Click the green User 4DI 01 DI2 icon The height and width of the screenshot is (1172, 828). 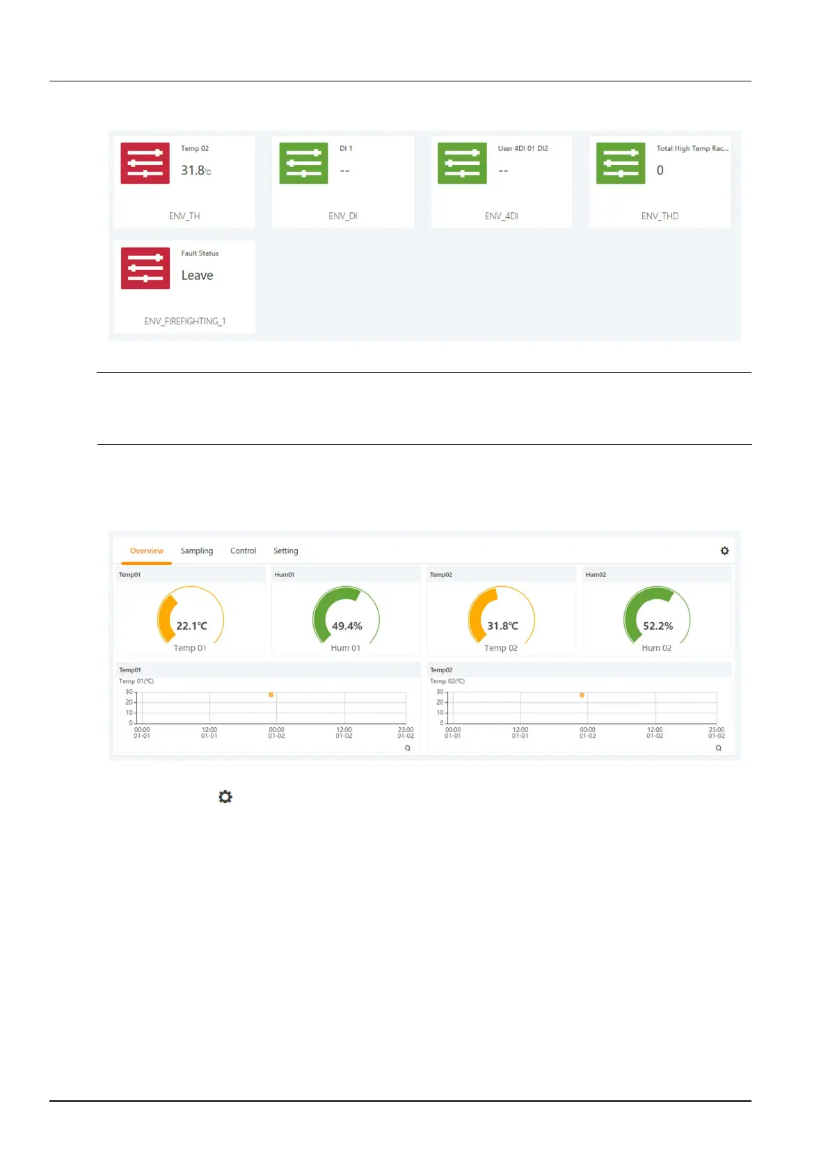462,164
